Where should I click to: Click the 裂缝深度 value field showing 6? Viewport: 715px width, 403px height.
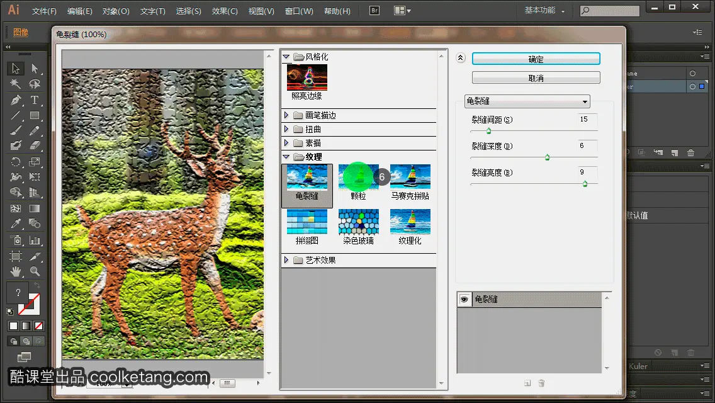tap(587, 145)
